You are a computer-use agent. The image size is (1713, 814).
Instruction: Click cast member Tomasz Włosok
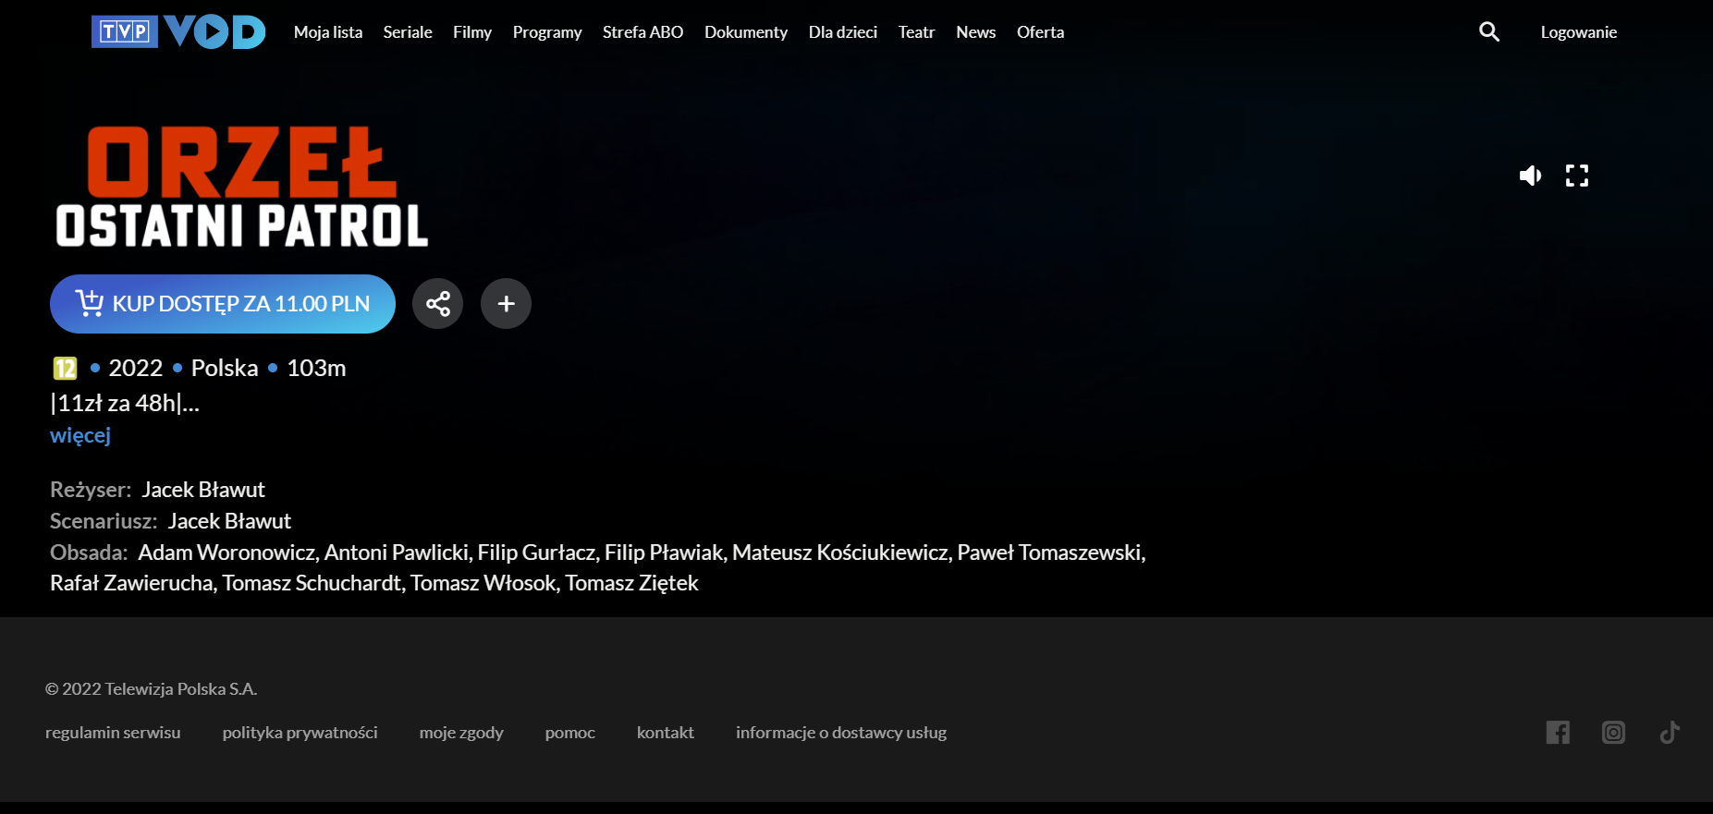(483, 583)
